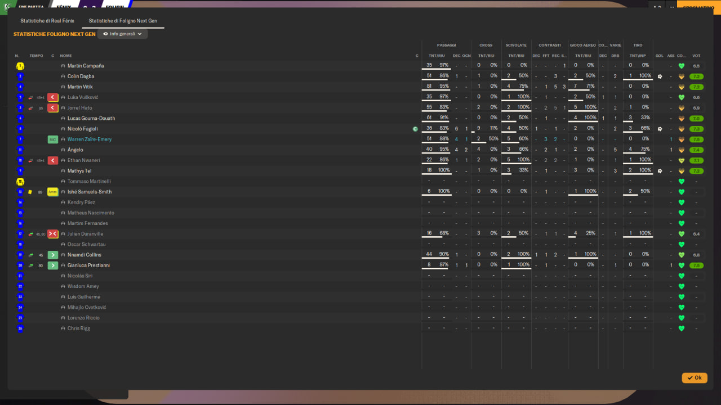Screen dimensions: 721x405
Task: Switch to Statistiche di Real Fénix tab
Action: [x=47, y=21]
